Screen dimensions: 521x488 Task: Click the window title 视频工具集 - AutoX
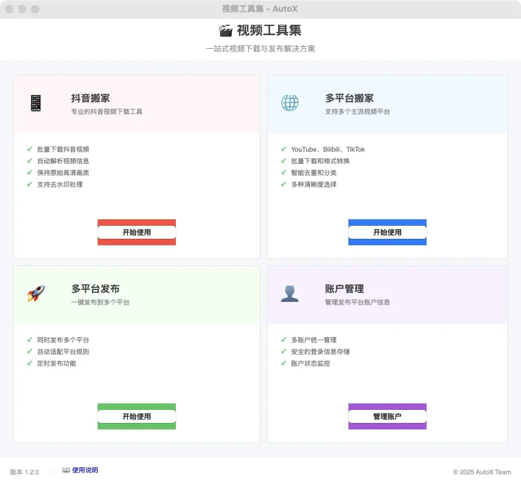click(x=260, y=9)
